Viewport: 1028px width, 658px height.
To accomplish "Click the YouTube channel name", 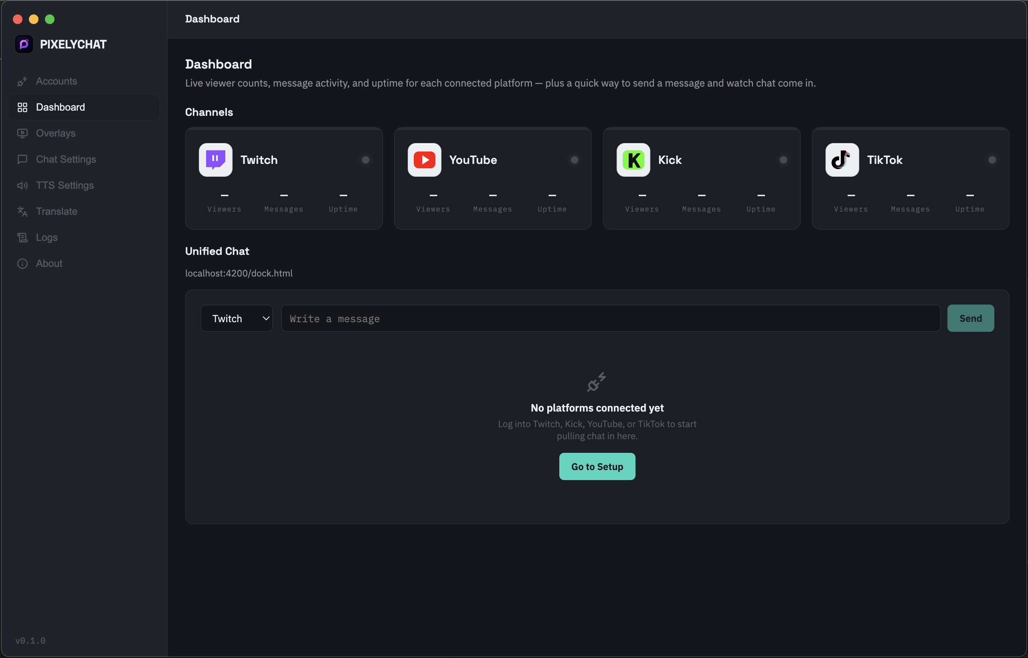I will pyautogui.click(x=473, y=160).
